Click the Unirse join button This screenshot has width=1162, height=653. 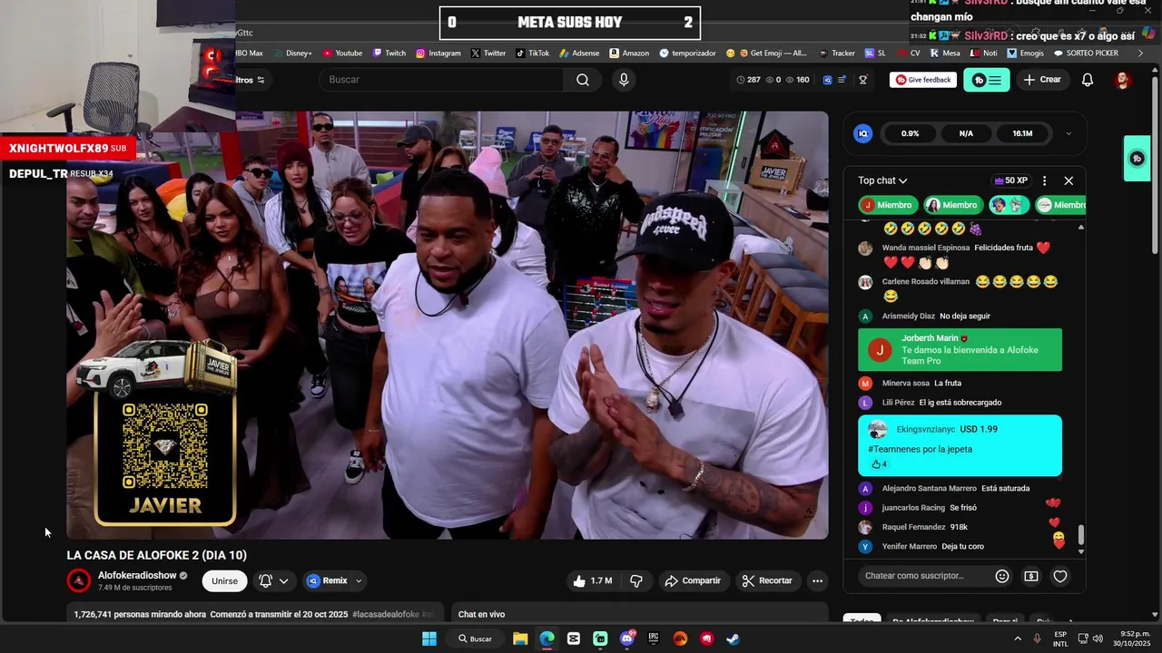[x=224, y=580]
